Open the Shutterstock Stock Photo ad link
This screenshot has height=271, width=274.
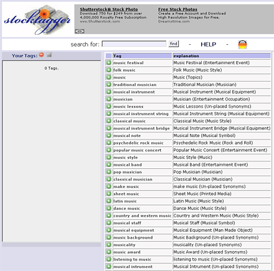point(109,9)
